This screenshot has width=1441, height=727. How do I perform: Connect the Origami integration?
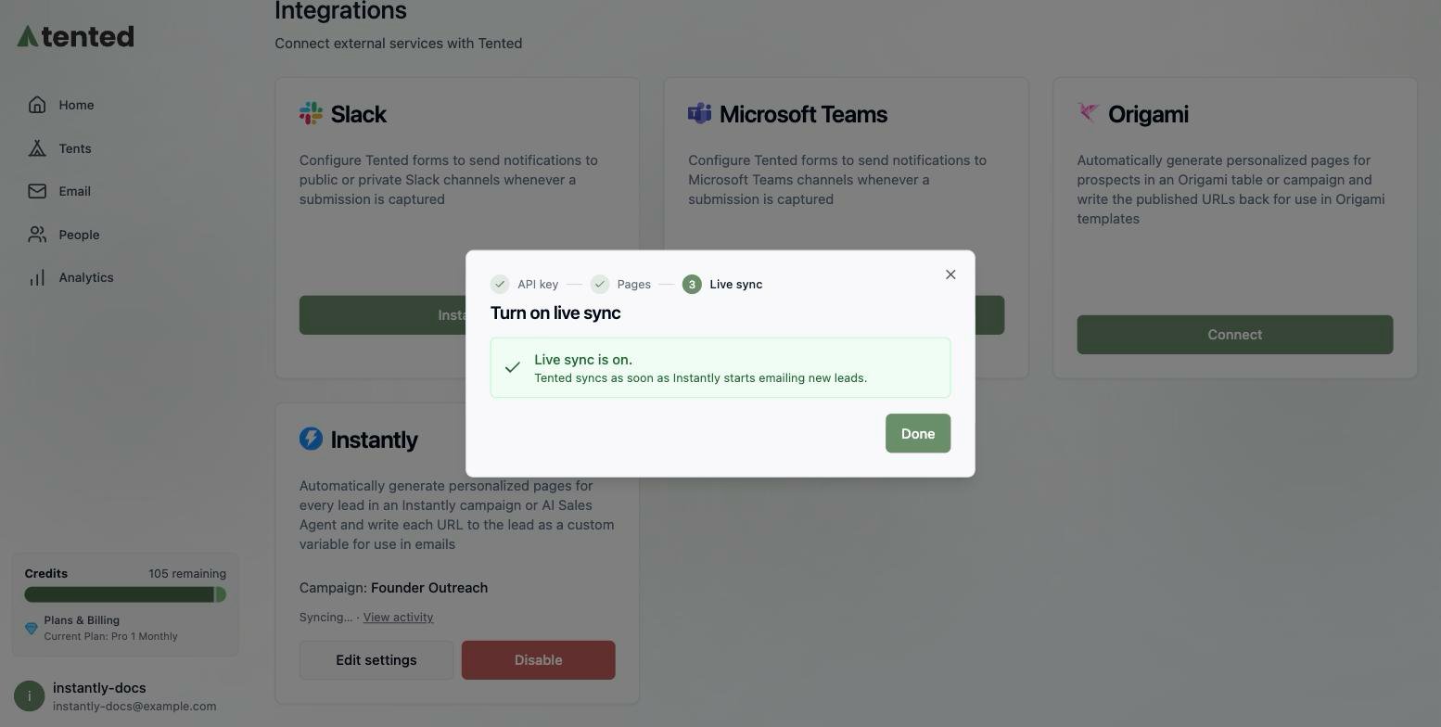pyautogui.click(x=1235, y=335)
